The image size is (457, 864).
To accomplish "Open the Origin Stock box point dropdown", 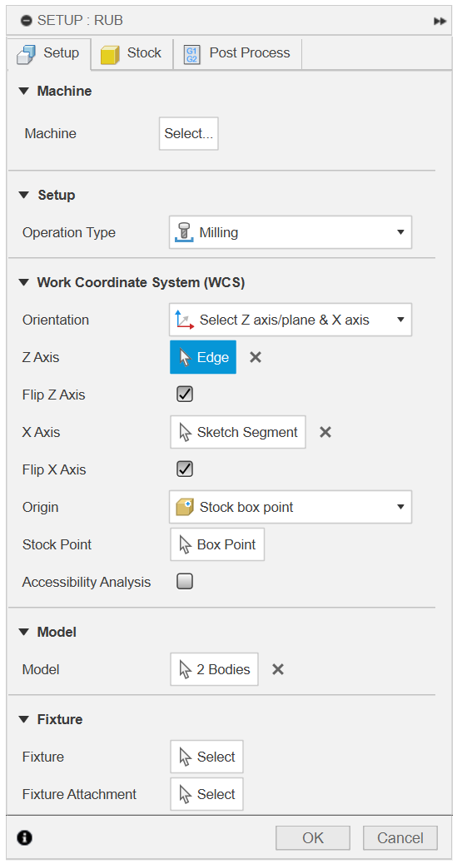I will (291, 507).
